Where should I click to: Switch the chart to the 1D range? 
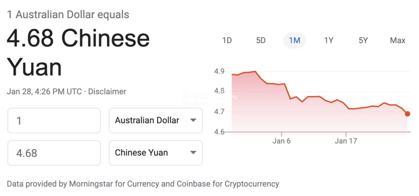coord(227,41)
